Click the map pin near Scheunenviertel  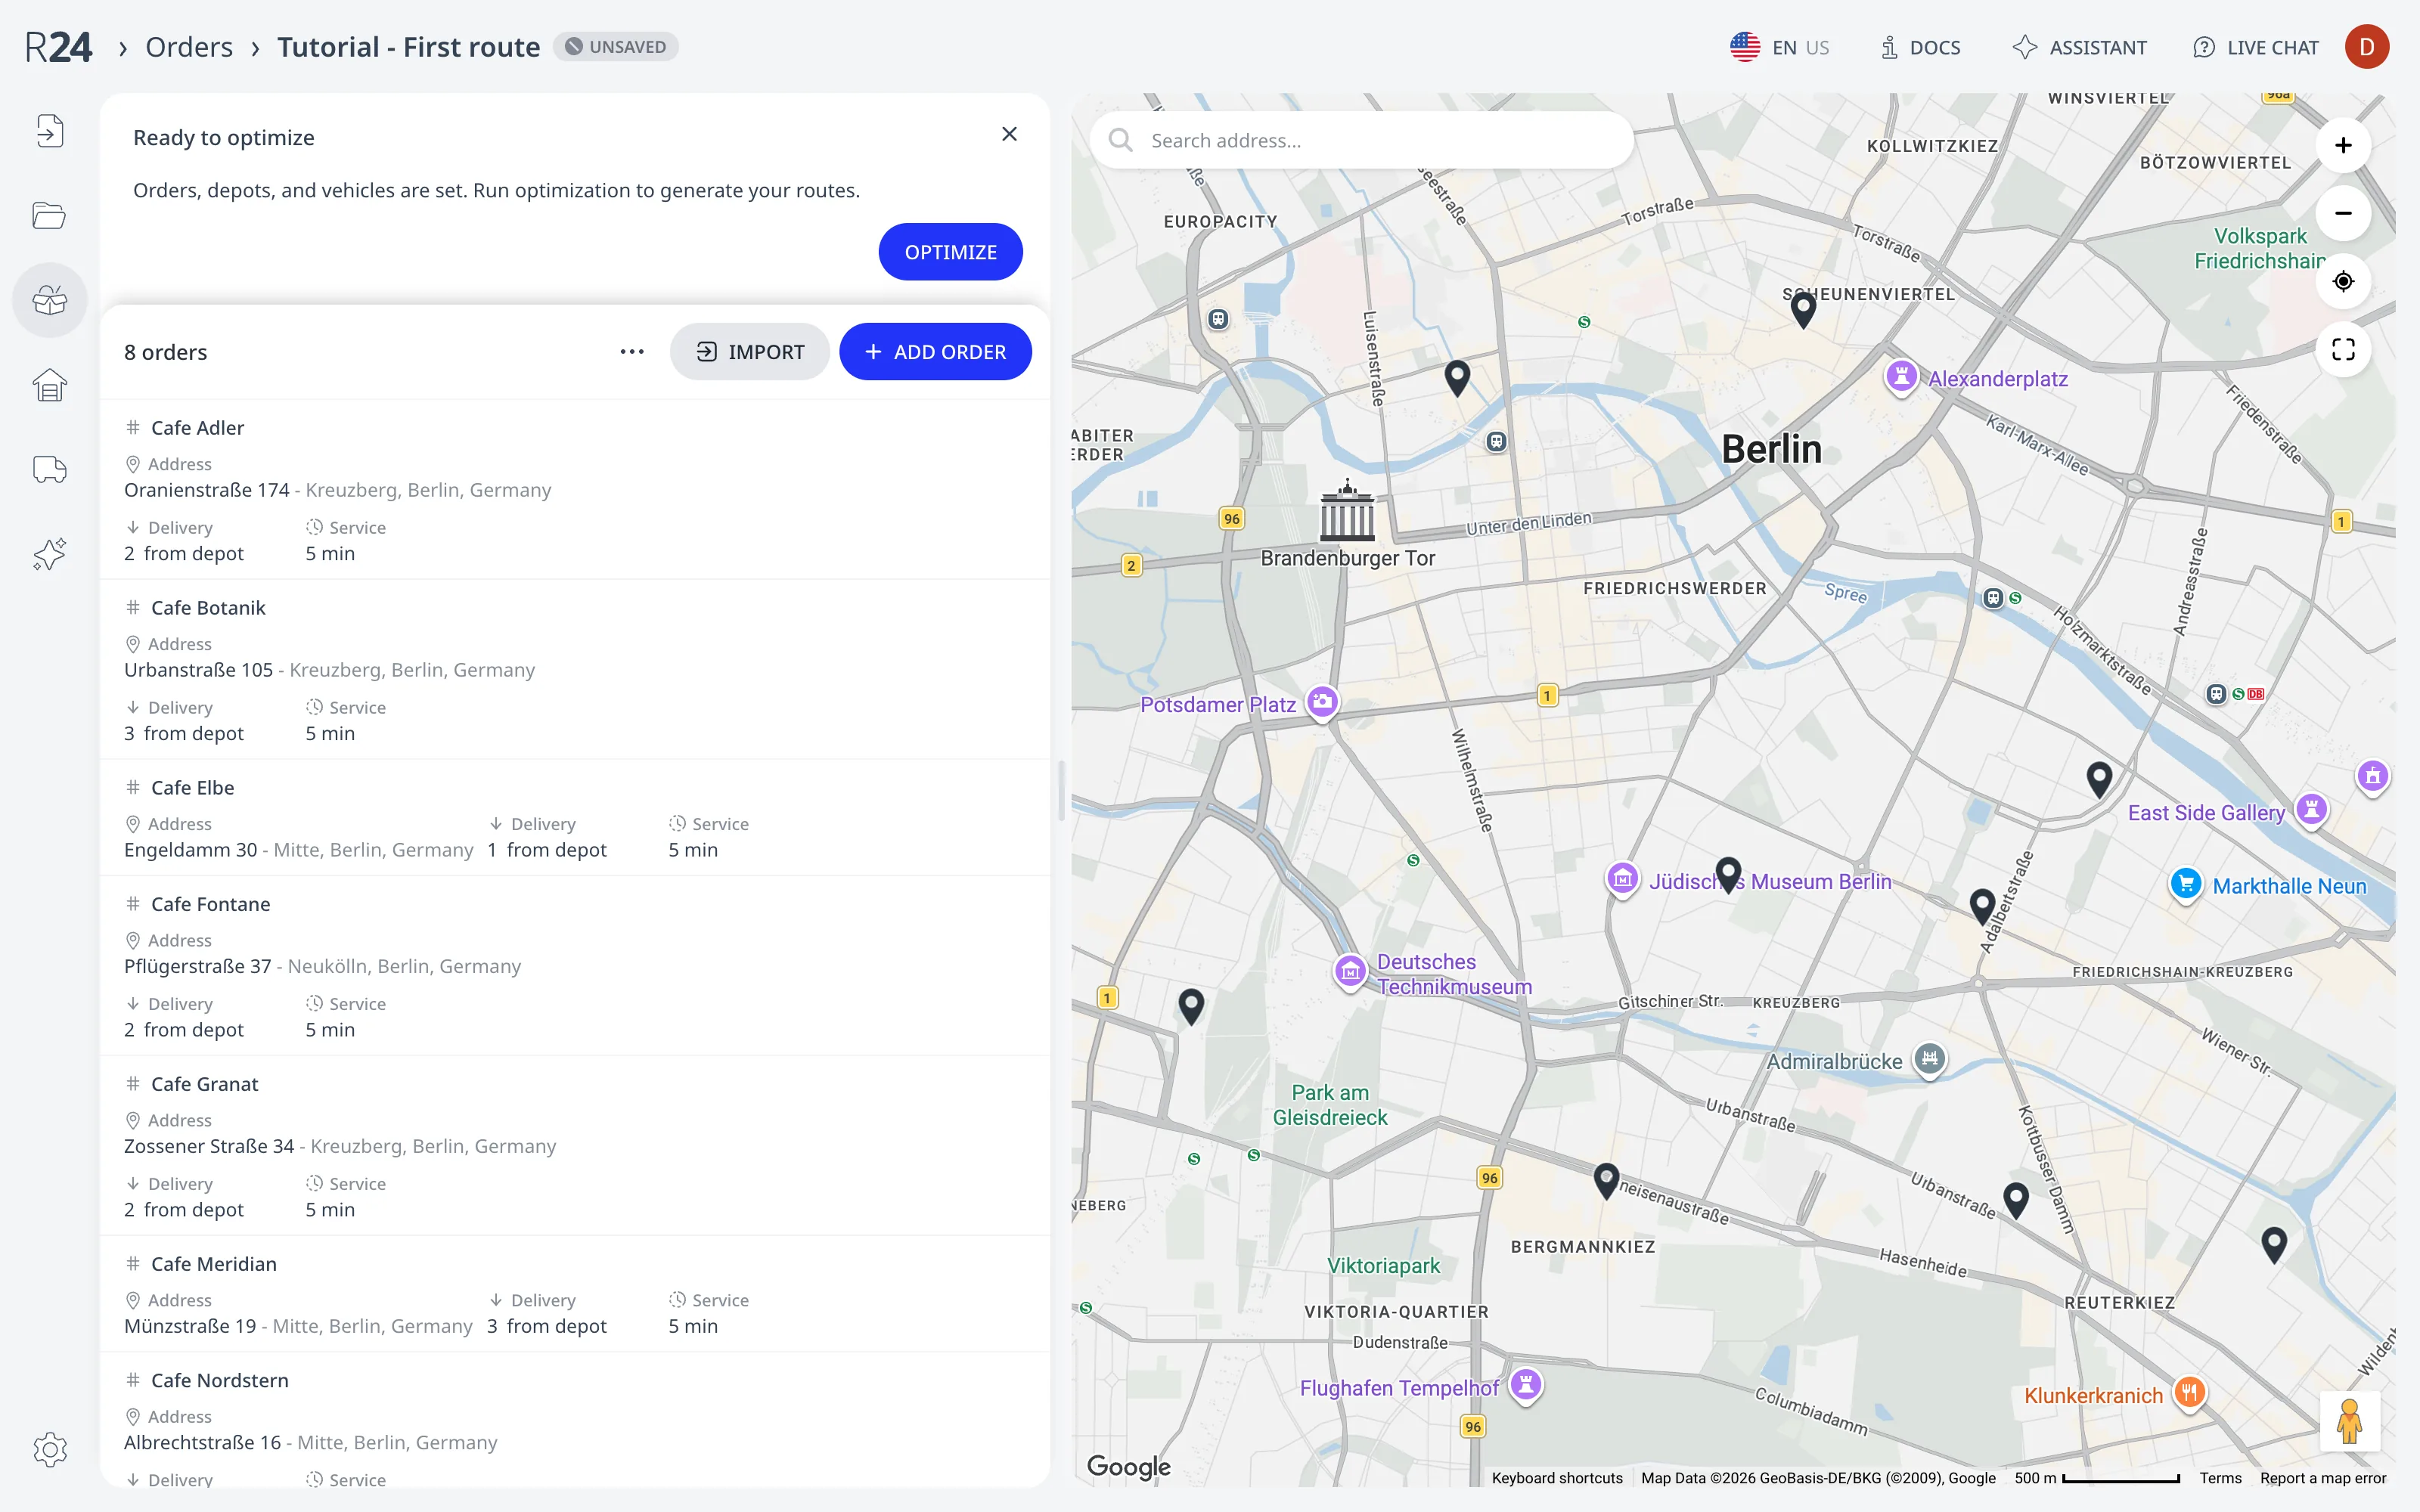click(x=1803, y=310)
